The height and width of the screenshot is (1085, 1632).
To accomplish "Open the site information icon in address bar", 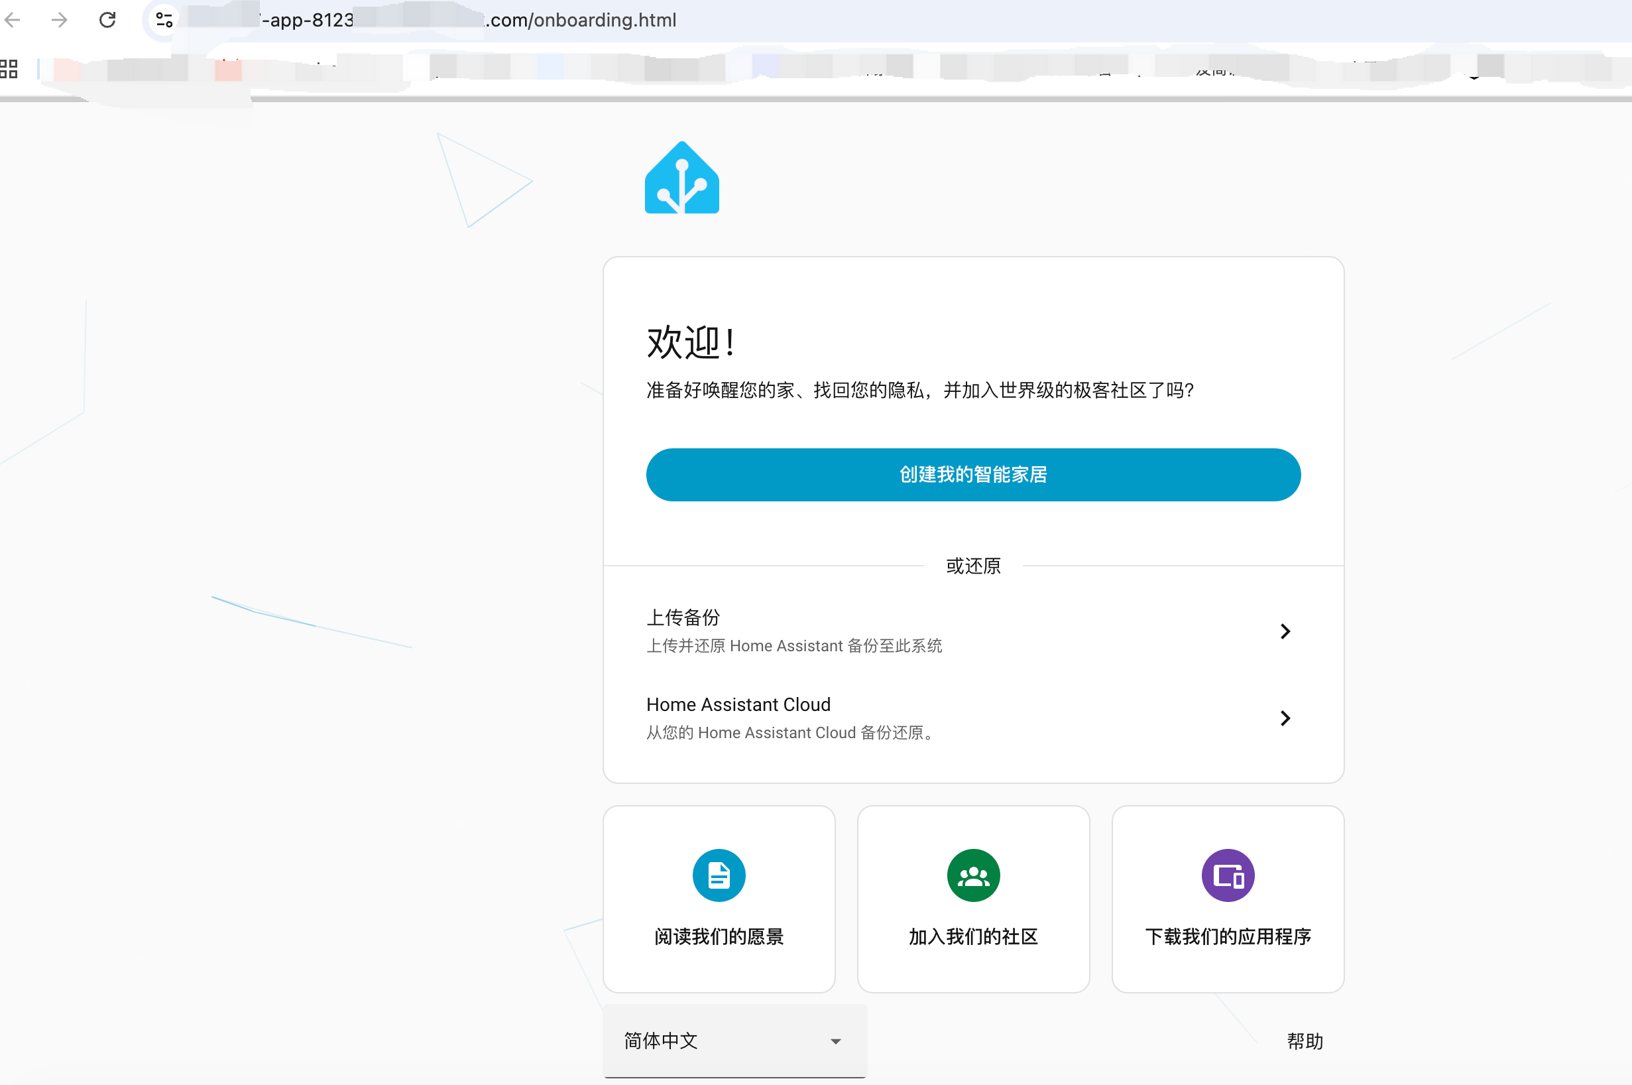I will (x=164, y=20).
